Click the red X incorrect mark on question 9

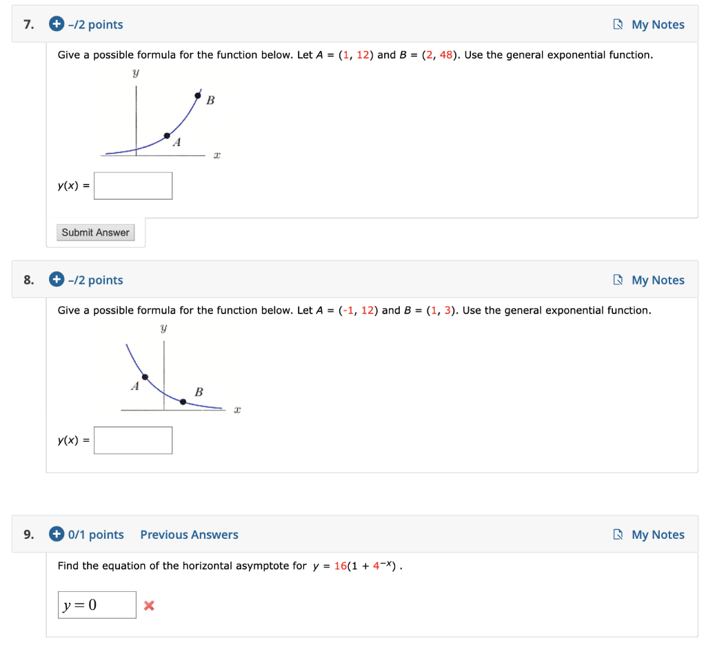[x=149, y=604]
